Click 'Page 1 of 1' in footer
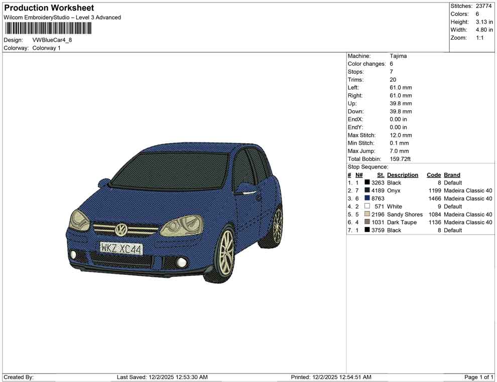This screenshot has width=497, height=382. (478, 377)
